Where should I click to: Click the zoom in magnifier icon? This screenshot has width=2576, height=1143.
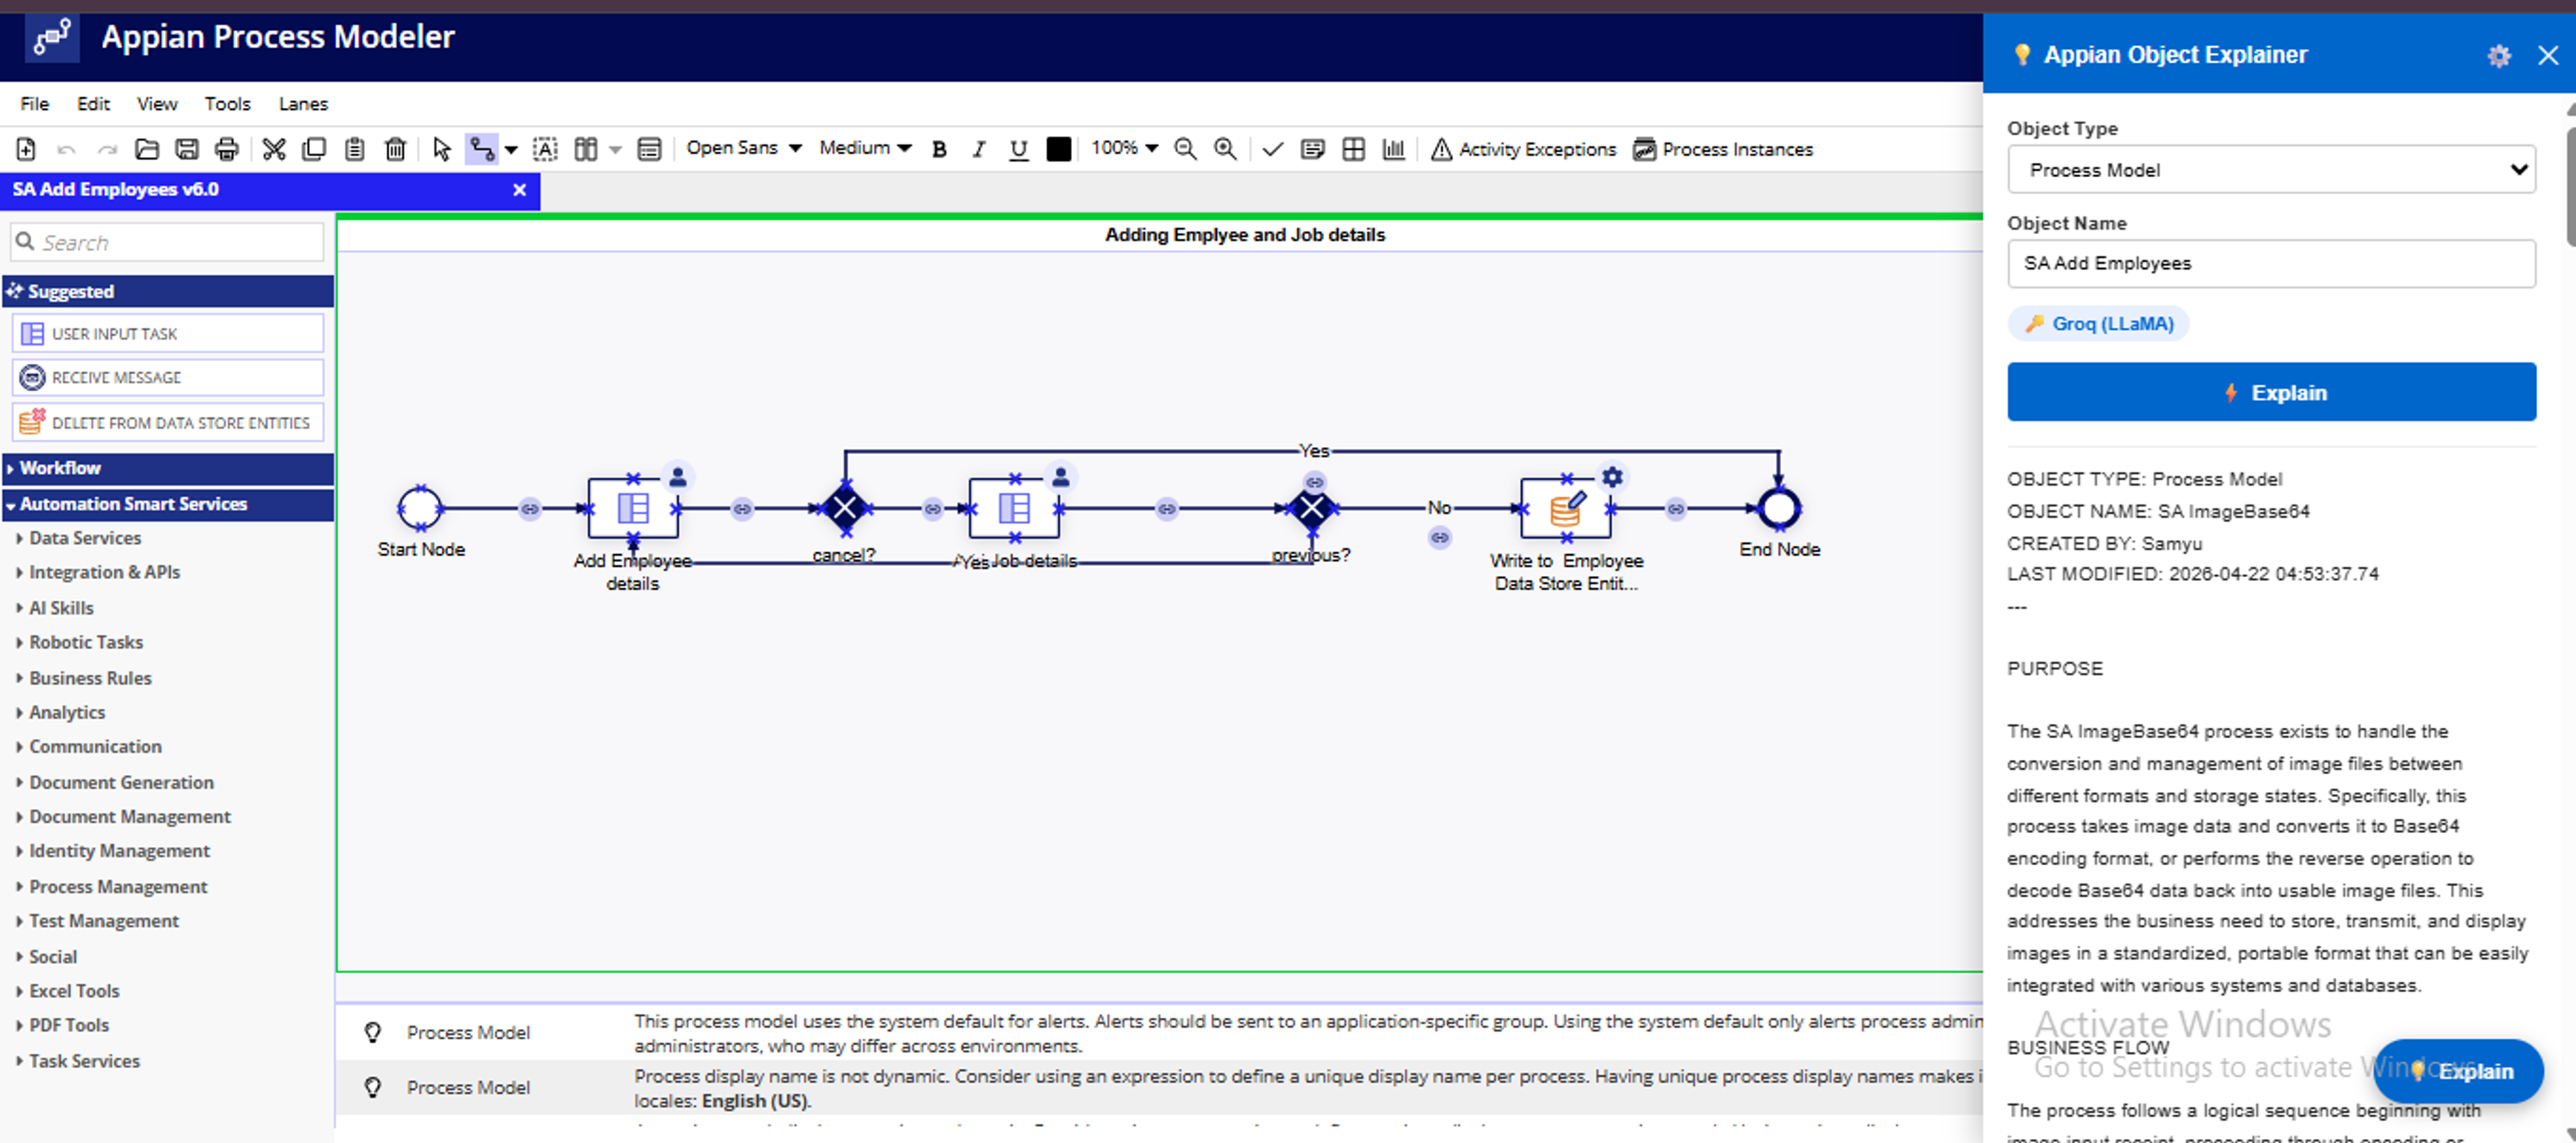coord(1225,149)
